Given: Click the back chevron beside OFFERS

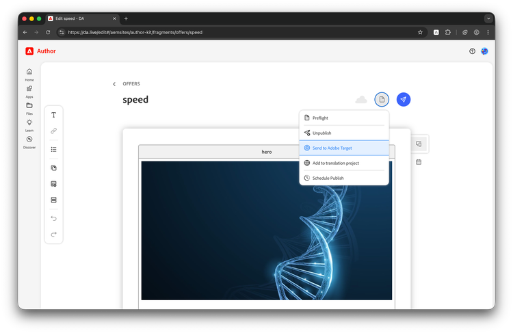Looking at the screenshot, I should click(114, 84).
